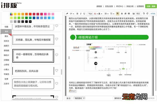
Task: Click the 复制全文 button
Action: click(x=118, y=98)
